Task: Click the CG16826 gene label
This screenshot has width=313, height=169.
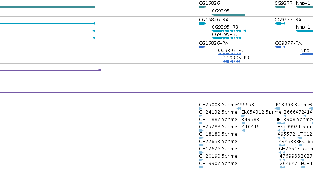Action: click(x=209, y=3)
